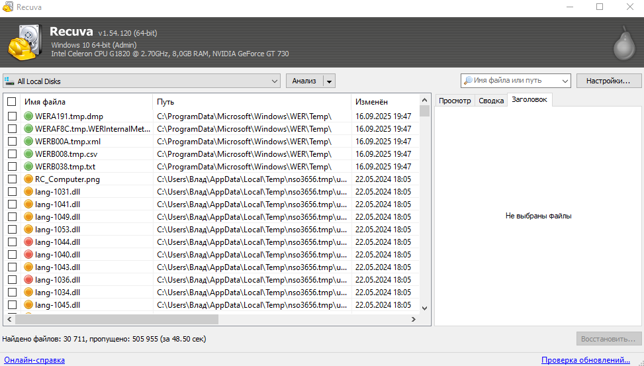Click the orange status dot for lang-1043.dll
Viewport: 644px width, 366px height.
pos(28,267)
